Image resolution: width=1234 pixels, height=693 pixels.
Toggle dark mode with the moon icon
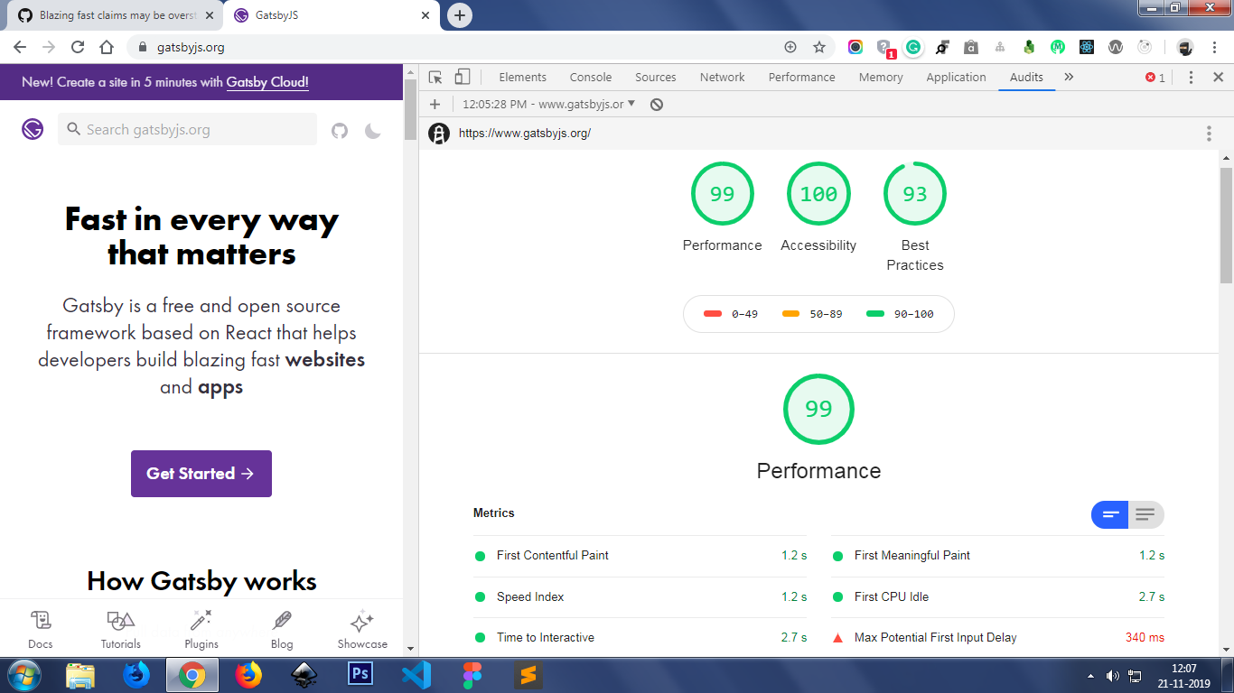(x=372, y=131)
